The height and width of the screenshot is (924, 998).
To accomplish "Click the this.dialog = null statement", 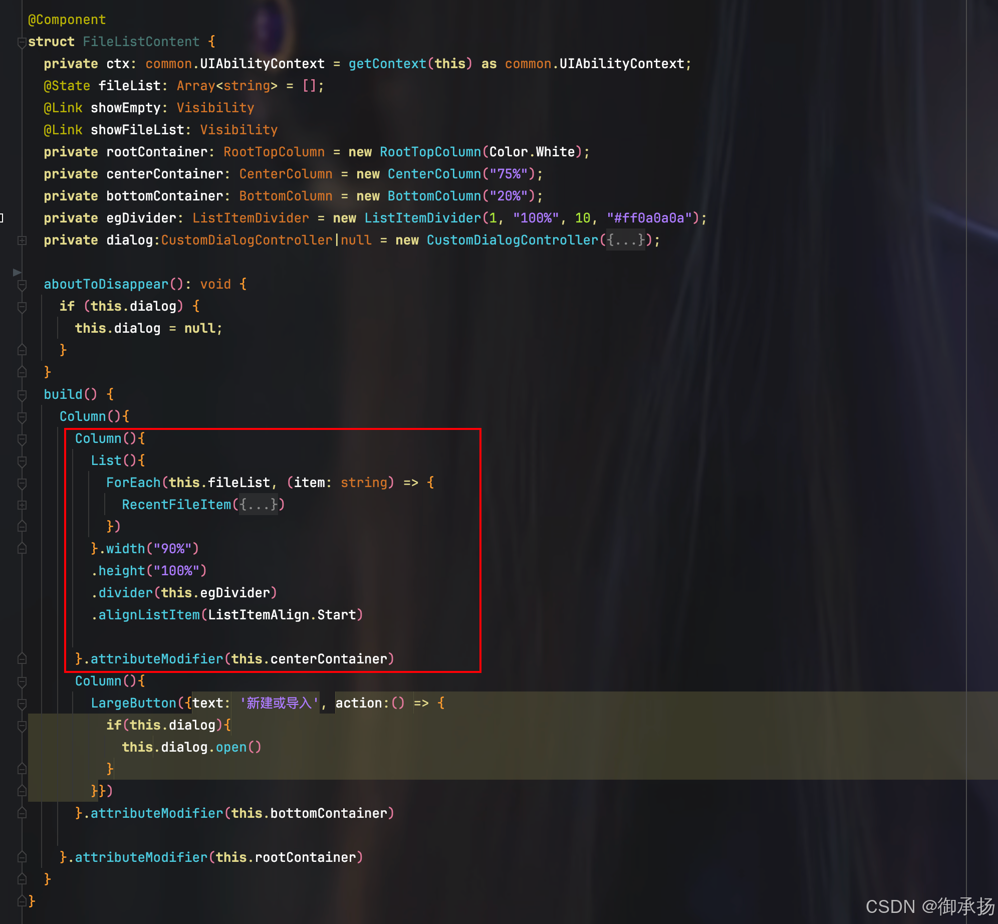I will 149,328.
